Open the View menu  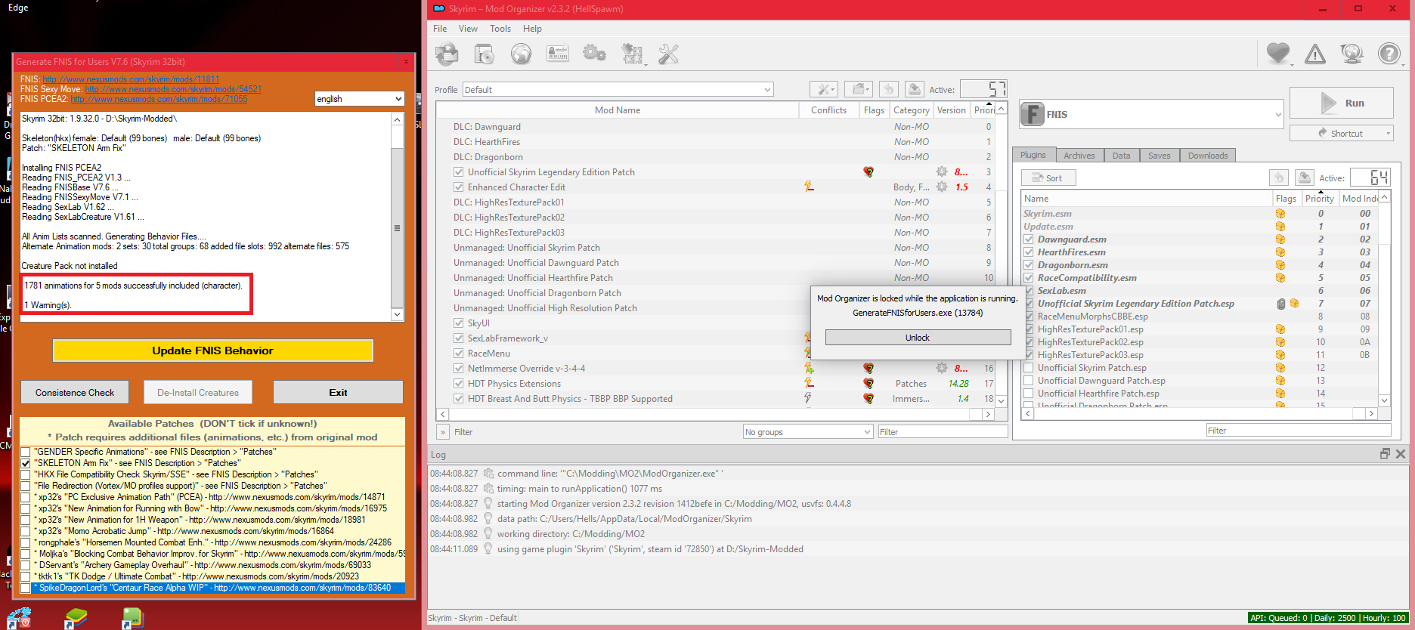468,29
